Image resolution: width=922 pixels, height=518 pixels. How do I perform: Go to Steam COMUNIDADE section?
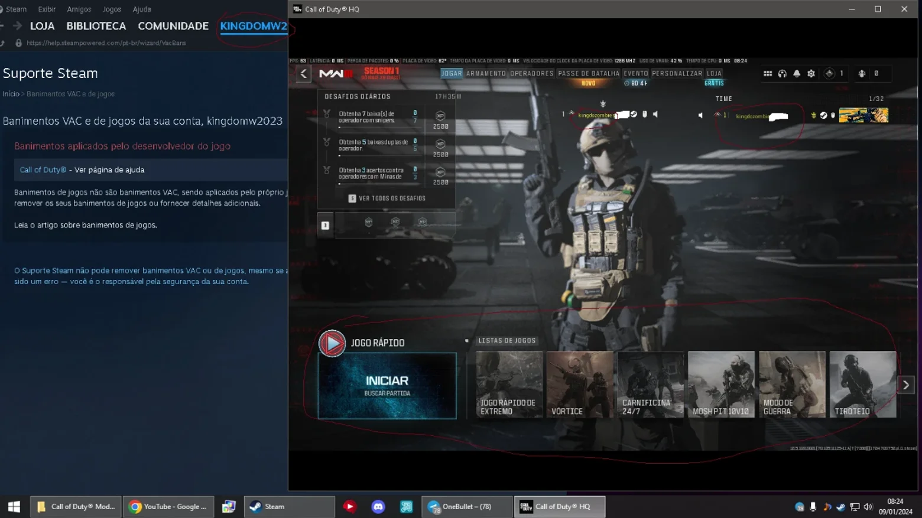pos(173,26)
